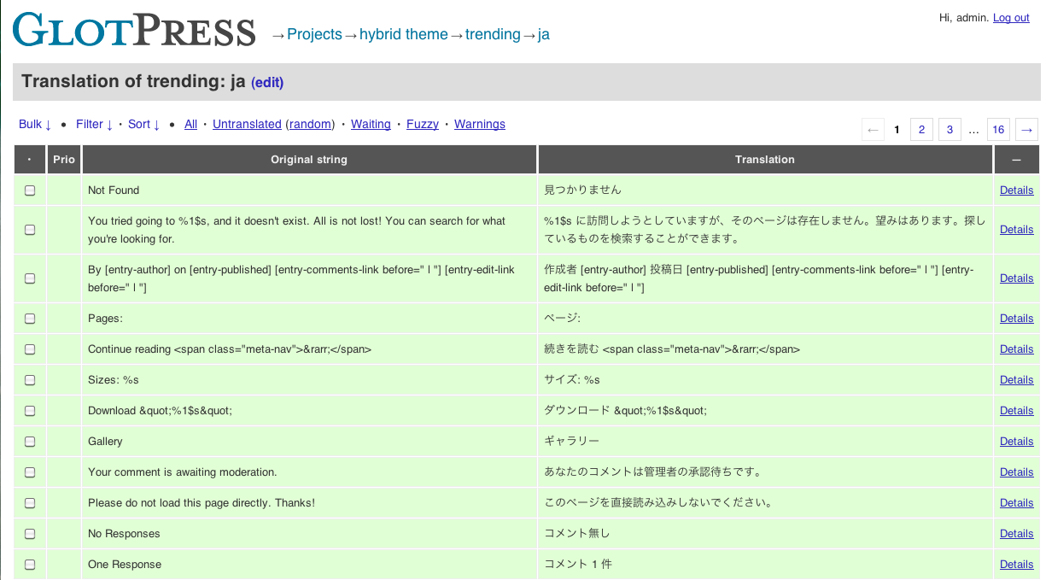Select the 'You tried going to %1$s' row checkbox
This screenshot has height=580, width=1046.
point(30,230)
